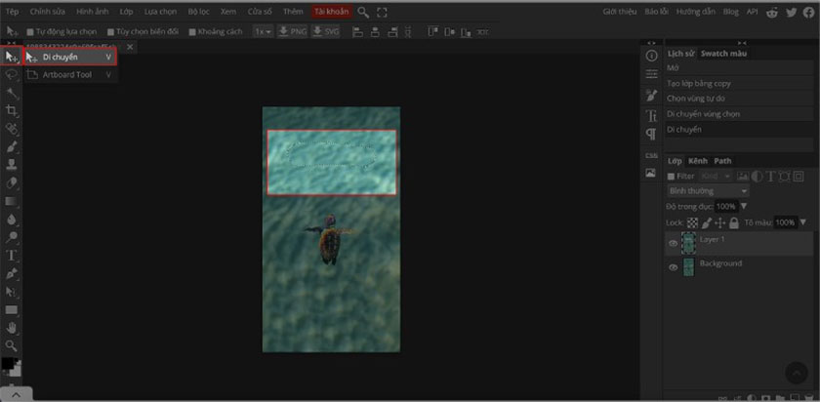
Task: Enable the 'Tự động lựa chọn' checkbox
Action: coord(29,31)
